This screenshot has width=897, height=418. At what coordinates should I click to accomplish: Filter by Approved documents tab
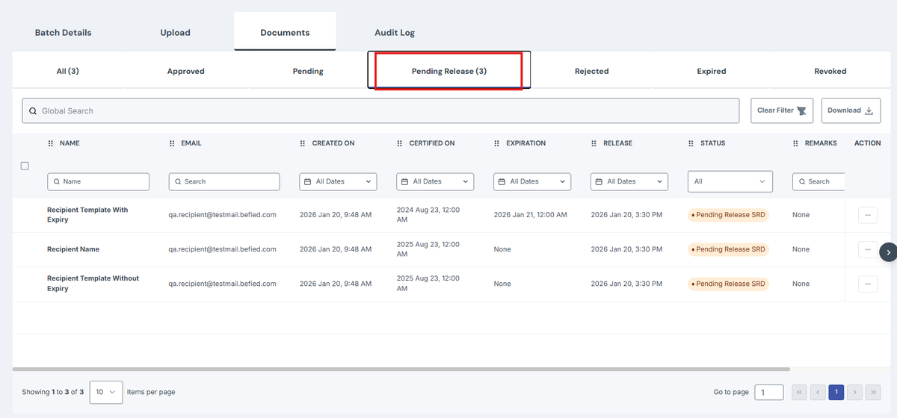[185, 71]
